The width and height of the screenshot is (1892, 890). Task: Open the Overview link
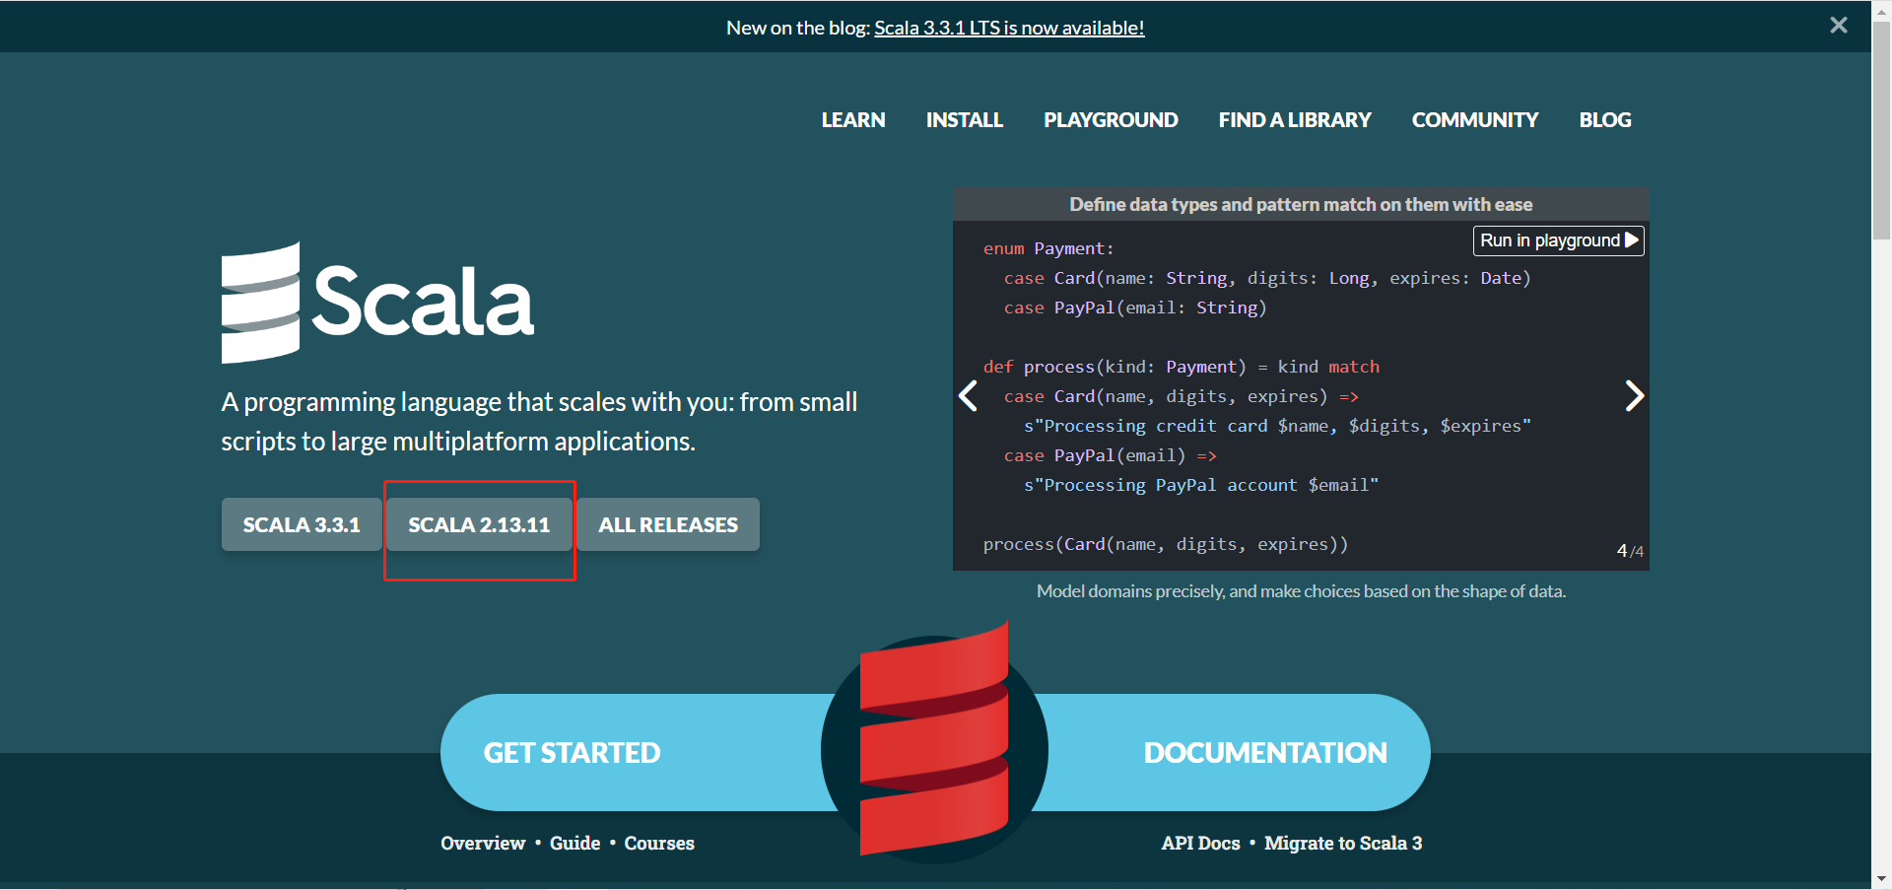483,844
